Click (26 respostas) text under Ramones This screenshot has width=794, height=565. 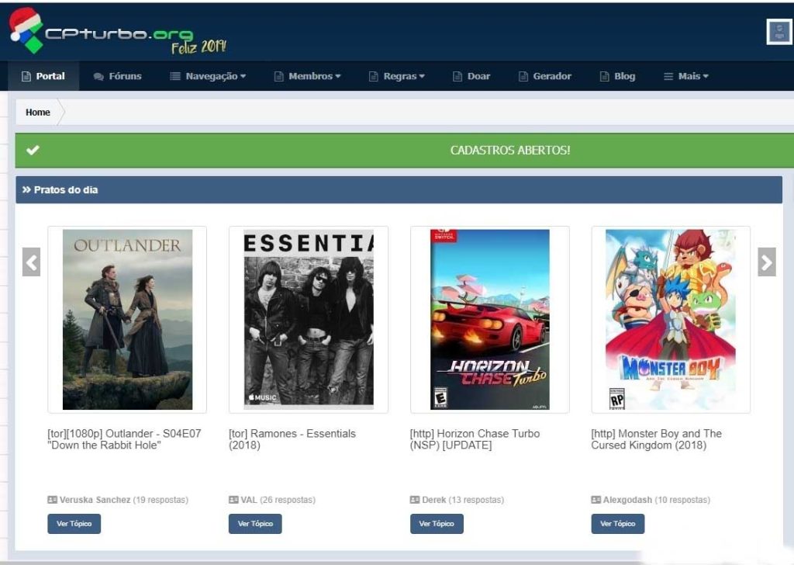point(288,500)
